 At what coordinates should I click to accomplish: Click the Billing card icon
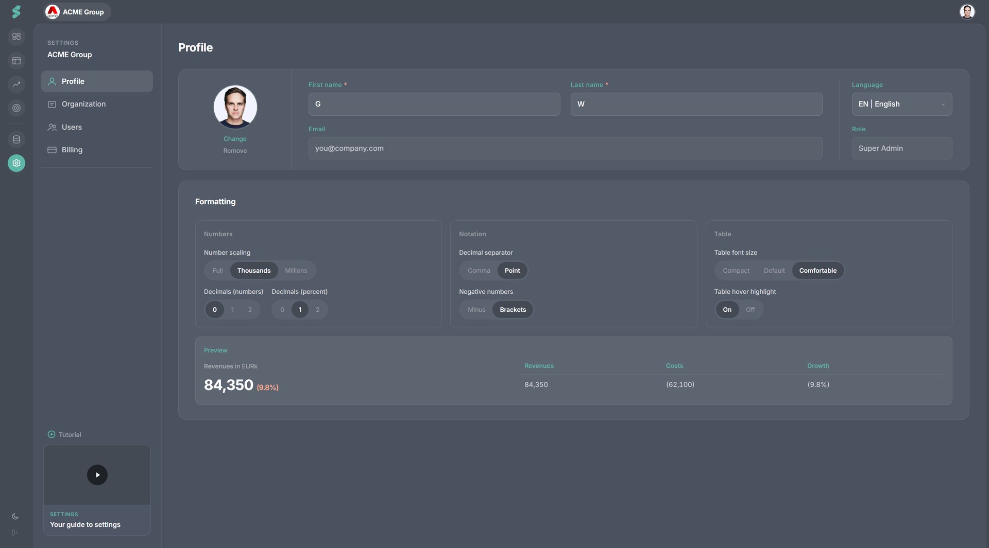pyautogui.click(x=52, y=150)
